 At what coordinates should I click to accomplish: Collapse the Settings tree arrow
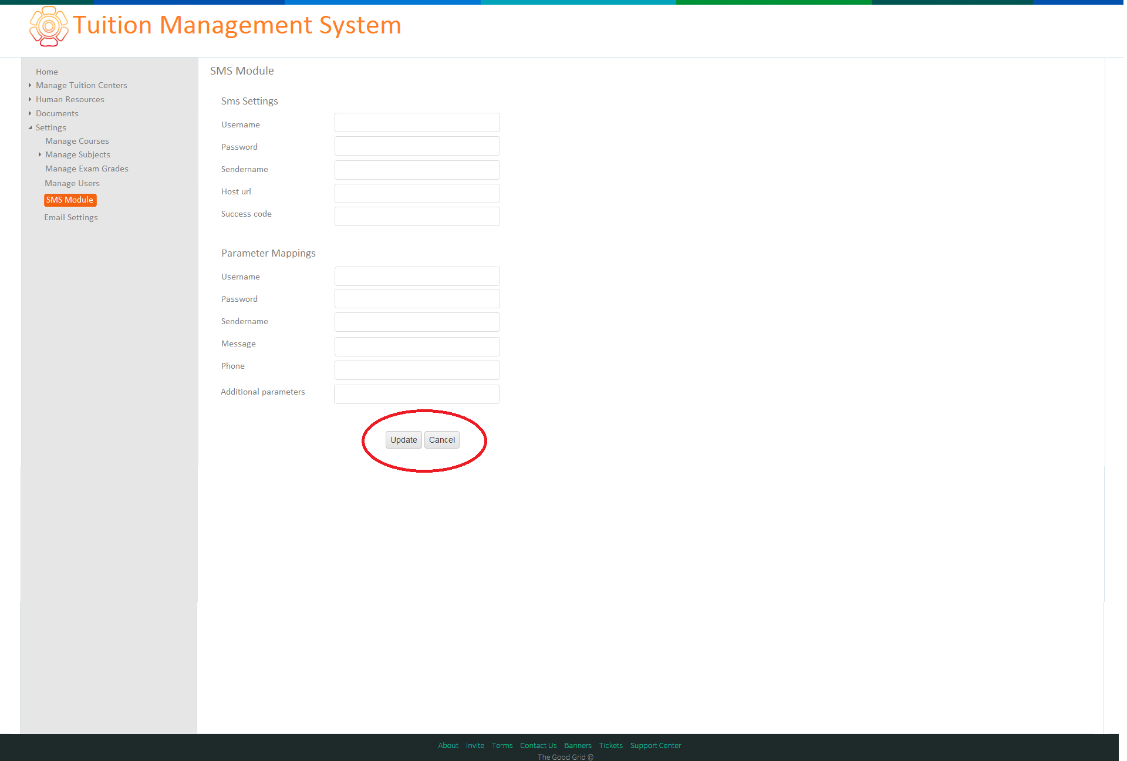tap(30, 127)
